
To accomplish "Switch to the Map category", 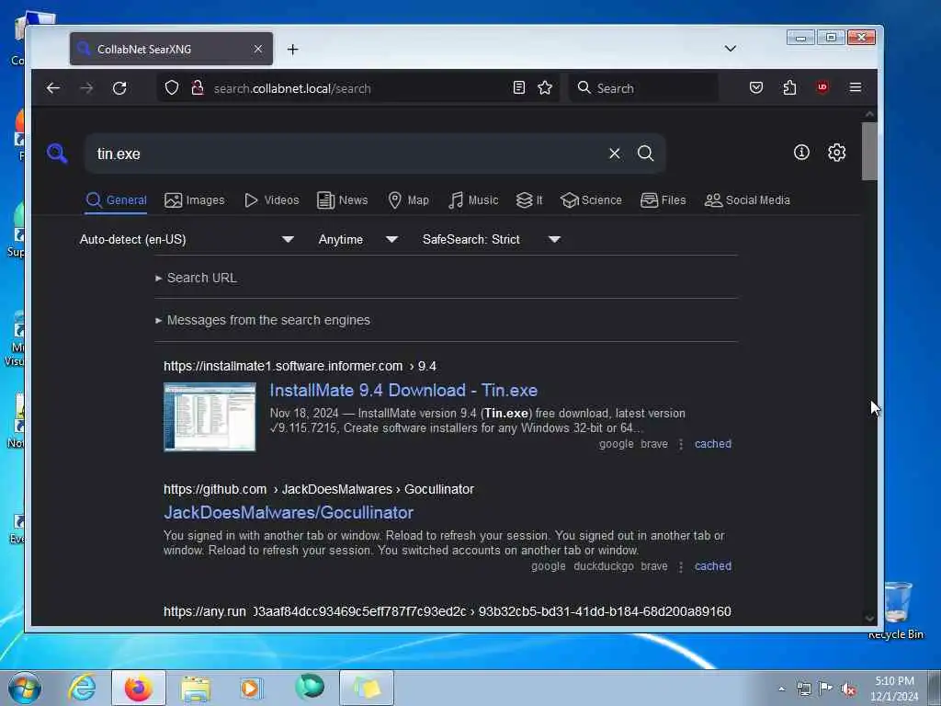I will tap(409, 199).
